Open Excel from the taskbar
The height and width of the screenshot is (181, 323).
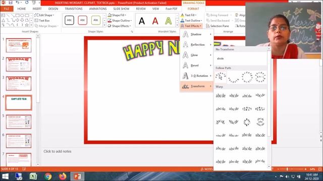coord(33,176)
